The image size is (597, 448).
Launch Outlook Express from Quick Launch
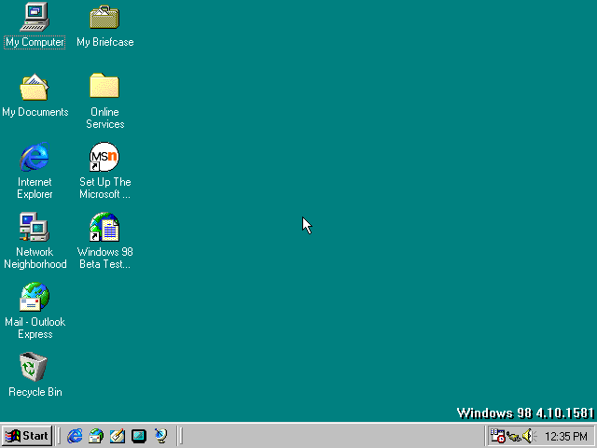click(96, 436)
